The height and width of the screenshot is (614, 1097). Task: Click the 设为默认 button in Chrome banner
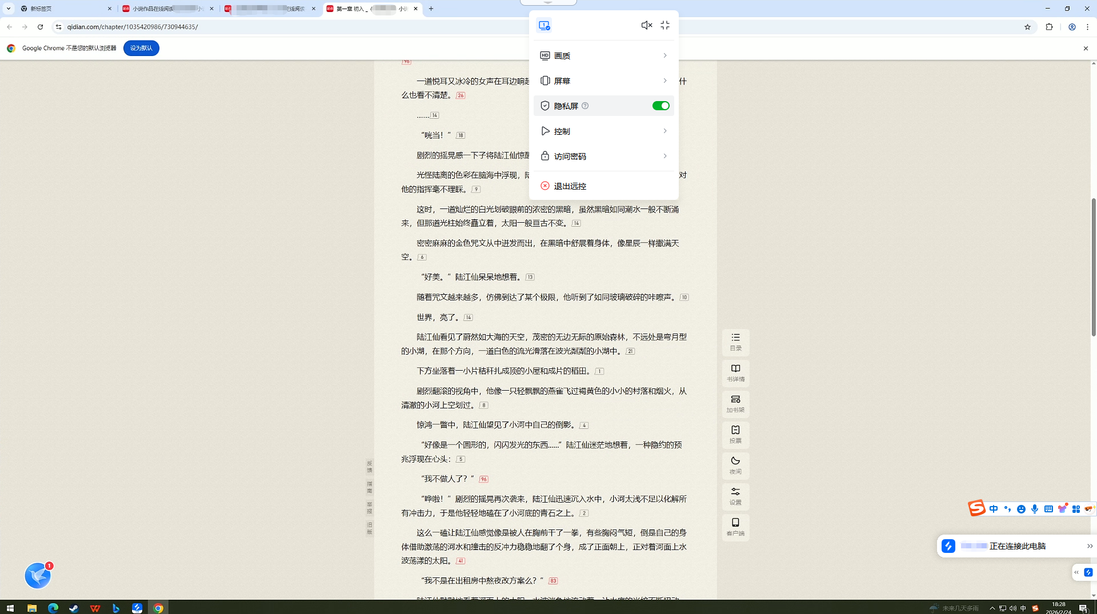coord(141,48)
